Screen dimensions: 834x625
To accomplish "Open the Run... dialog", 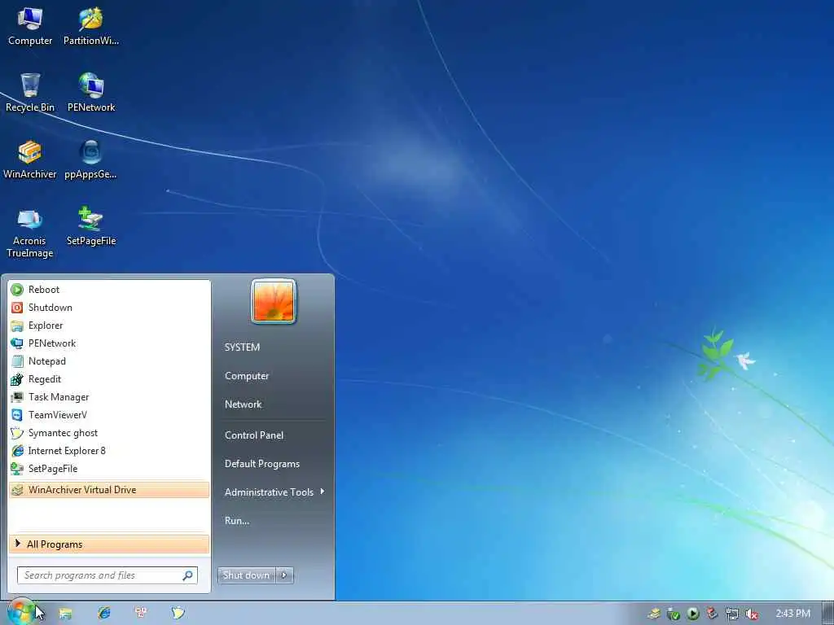I will 237,521.
